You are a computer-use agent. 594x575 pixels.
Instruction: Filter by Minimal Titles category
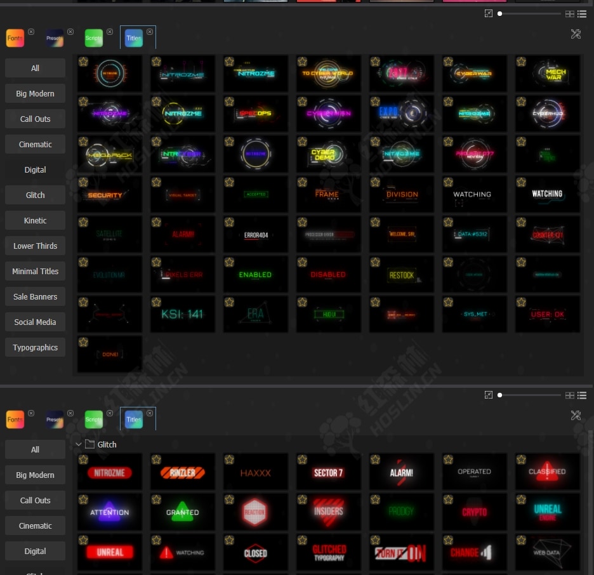click(36, 271)
